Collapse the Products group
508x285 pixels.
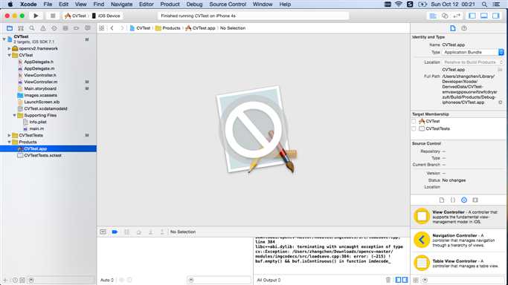tap(10, 142)
